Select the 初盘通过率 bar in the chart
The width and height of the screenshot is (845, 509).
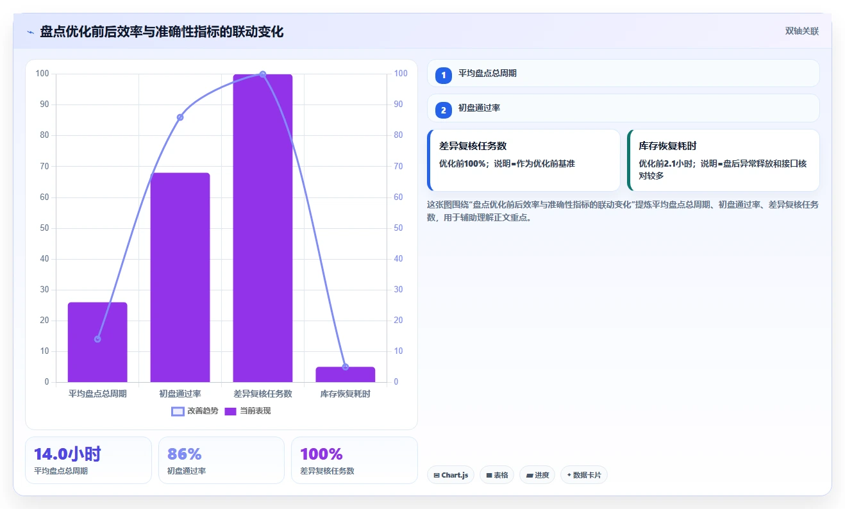[x=180, y=278]
